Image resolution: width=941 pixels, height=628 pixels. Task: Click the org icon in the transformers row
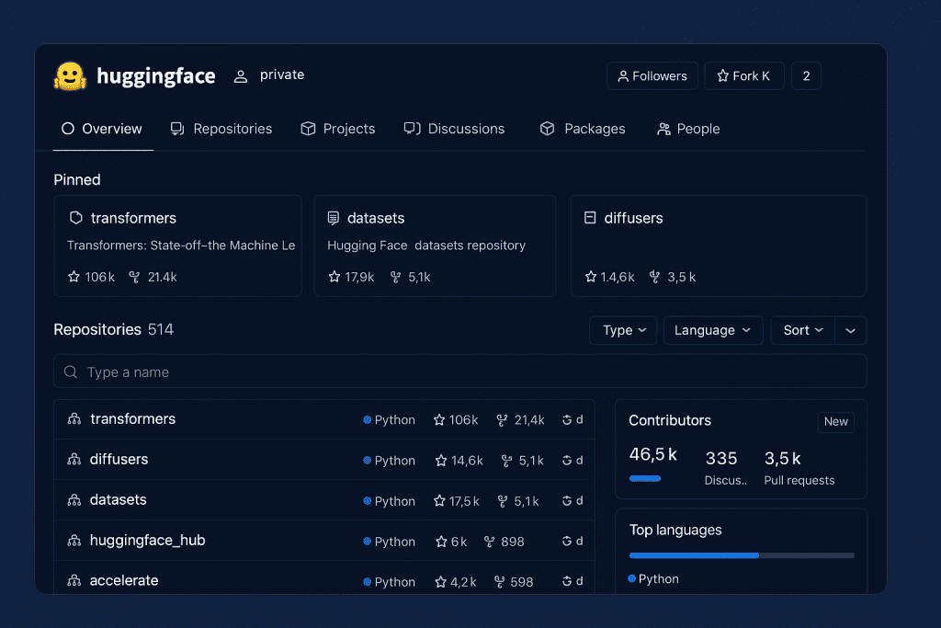(x=74, y=419)
